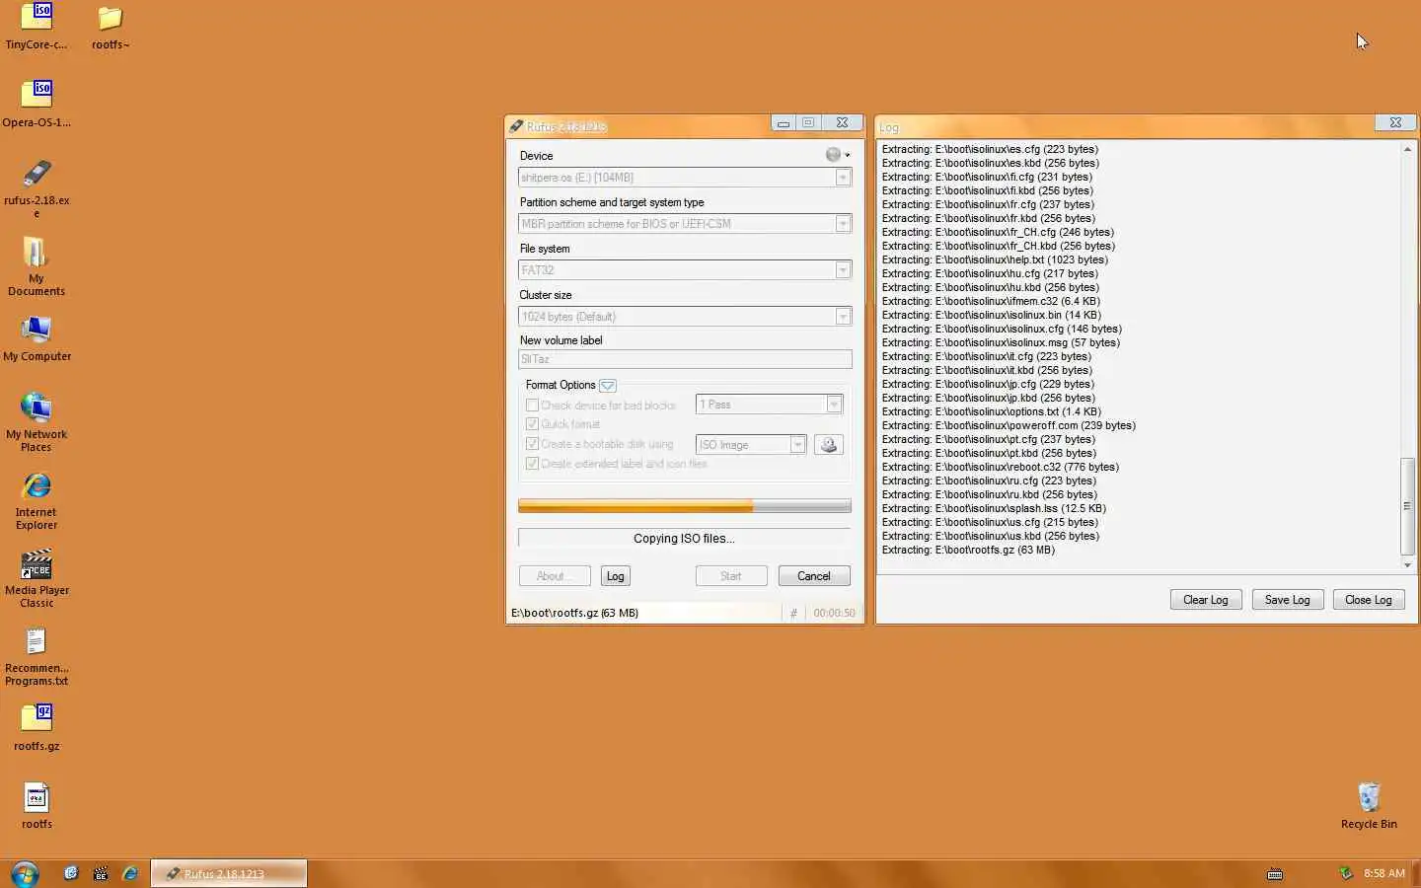Click the on-screen keyboard tray icon

(x=1275, y=873)
